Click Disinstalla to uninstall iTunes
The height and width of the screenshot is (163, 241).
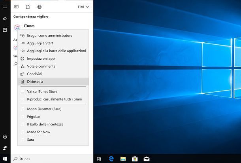pyautogui.click(x=53, y=81)
